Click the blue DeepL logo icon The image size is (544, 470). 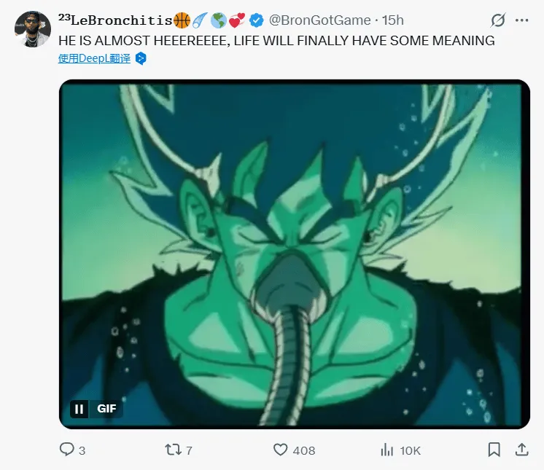[x=141, y=58]
